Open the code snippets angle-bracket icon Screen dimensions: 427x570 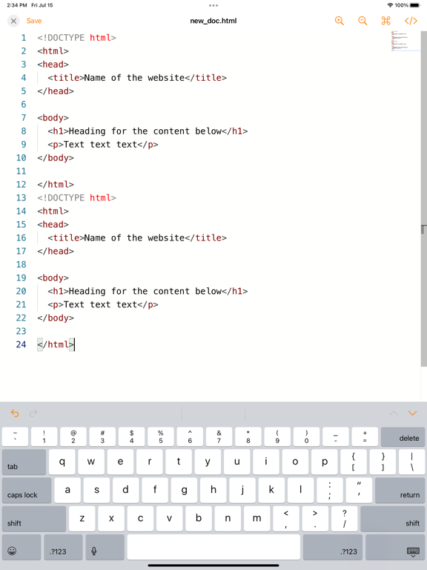411,21
